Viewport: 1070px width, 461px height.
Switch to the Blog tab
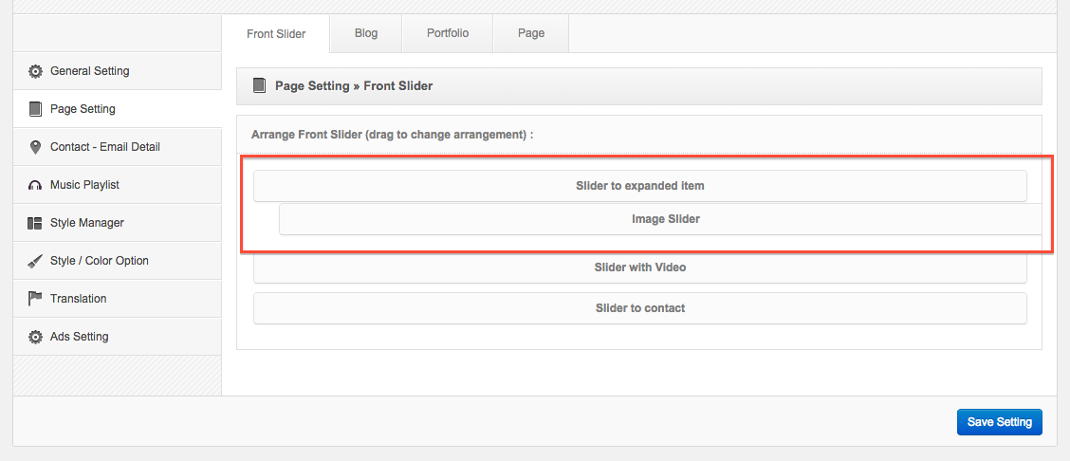click(366, 33)
